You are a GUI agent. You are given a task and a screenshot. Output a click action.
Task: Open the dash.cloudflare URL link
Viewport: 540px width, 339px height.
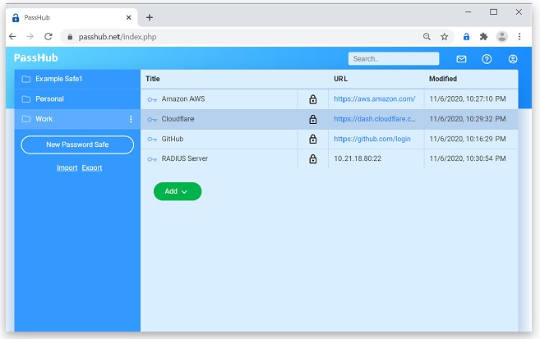374,119
